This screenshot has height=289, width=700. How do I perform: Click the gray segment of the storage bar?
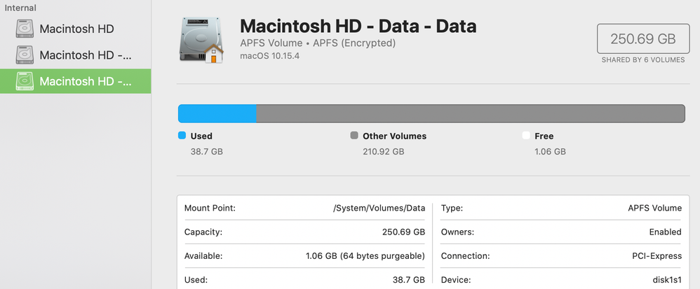point(470,114)
